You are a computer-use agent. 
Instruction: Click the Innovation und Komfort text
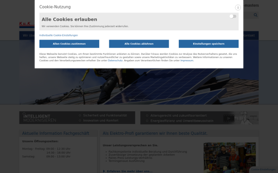tap(101, 120)
